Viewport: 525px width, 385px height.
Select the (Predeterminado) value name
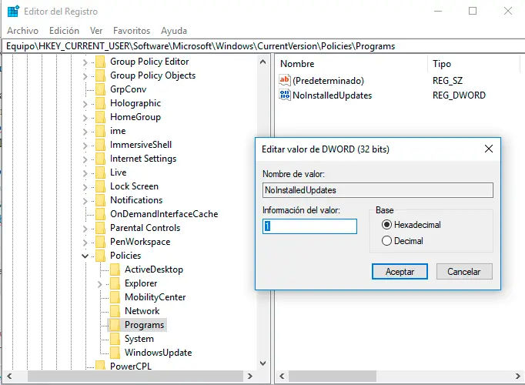click(328, 81)
